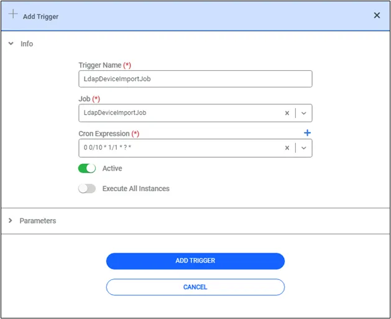This screenshot has width=391, height=319.
Task: Add a new cron expression with plus icon
Action: (x=307, y=133)
